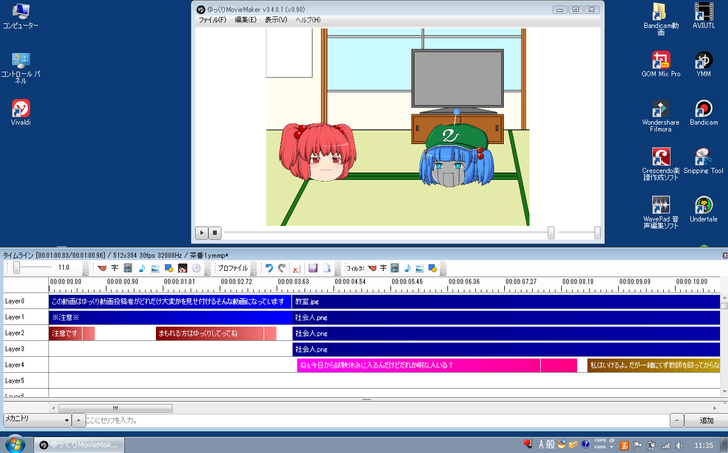Open the IME options arrow beside KANA

(x=611, y=447)
